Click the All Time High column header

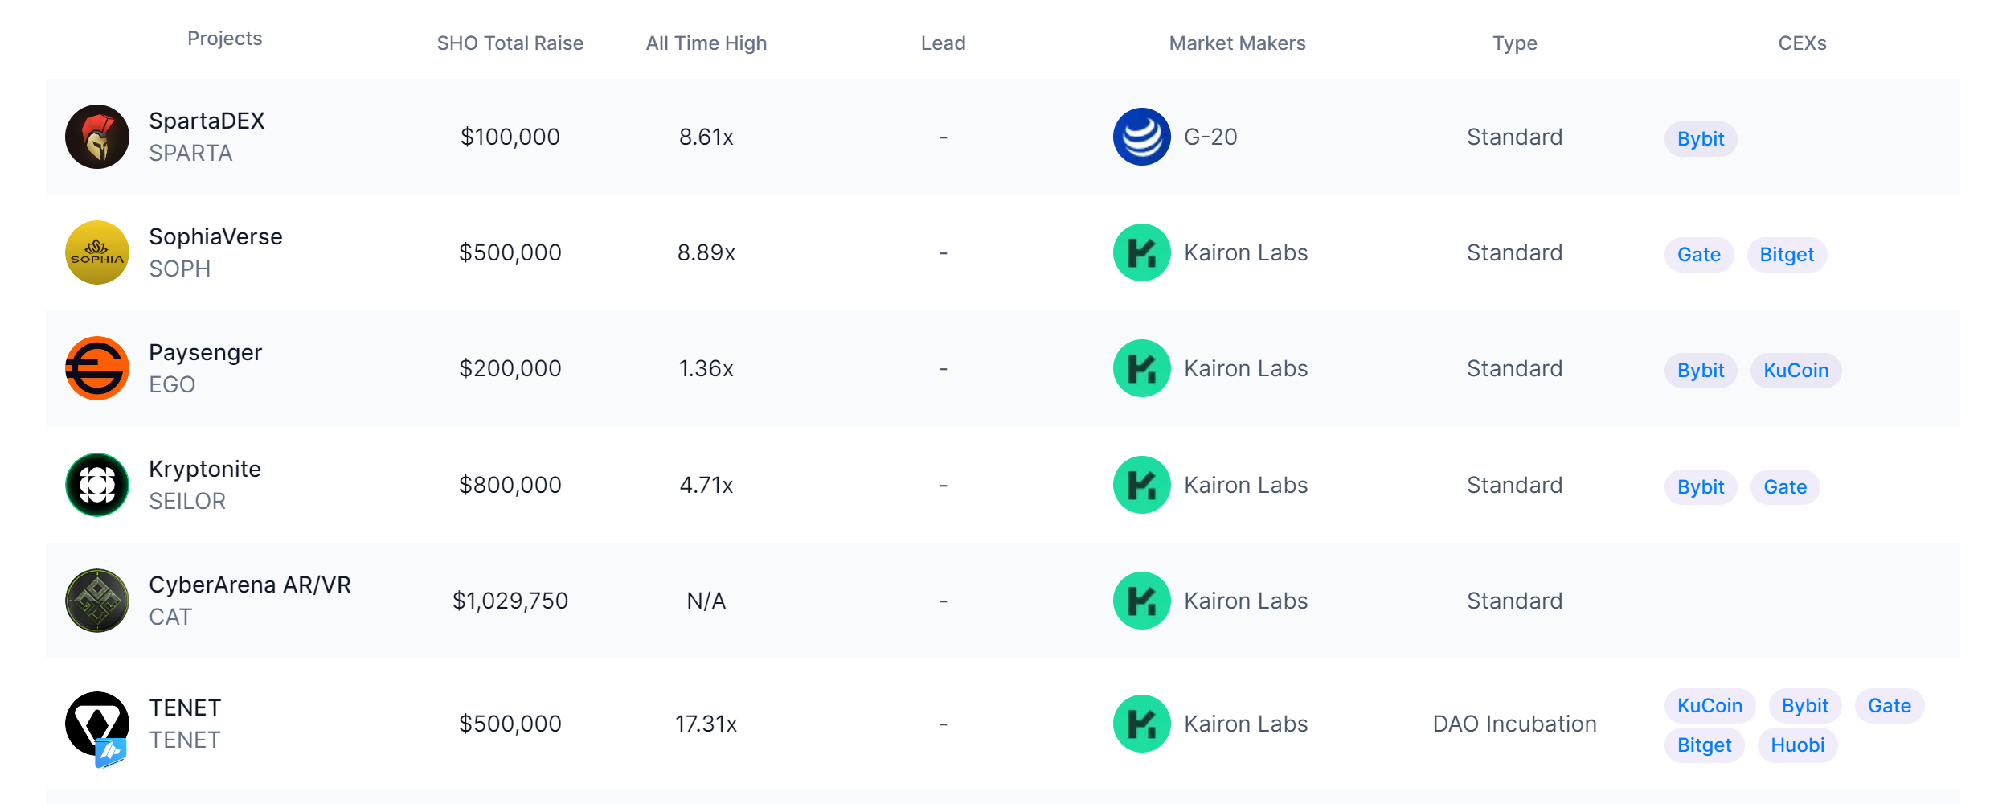706,43
